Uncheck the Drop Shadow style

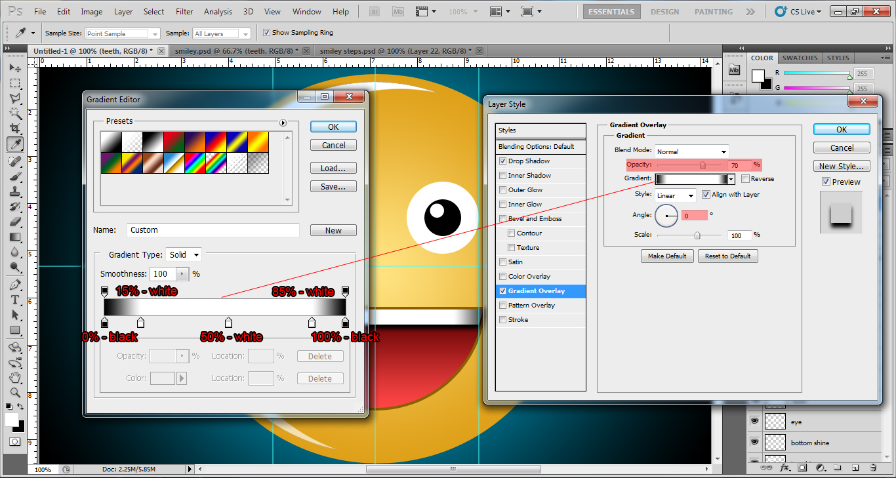coord(502,161)
